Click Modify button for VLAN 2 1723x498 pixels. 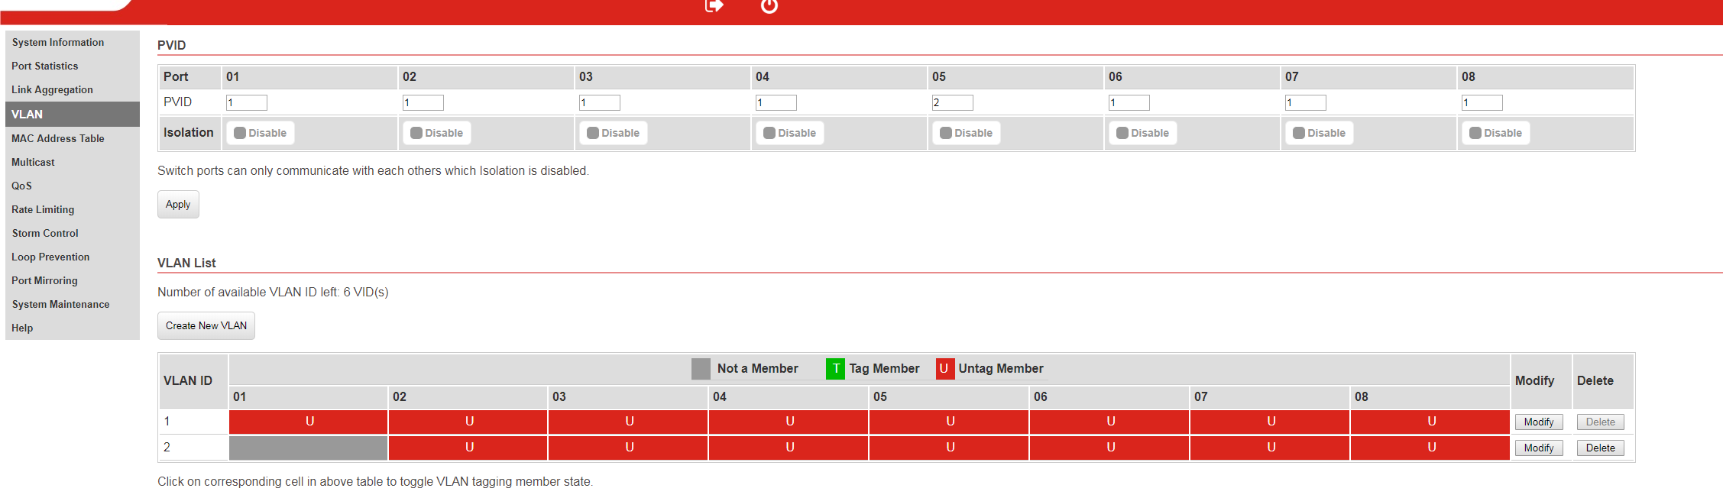pyautogui.click(x=1538, y=448)
